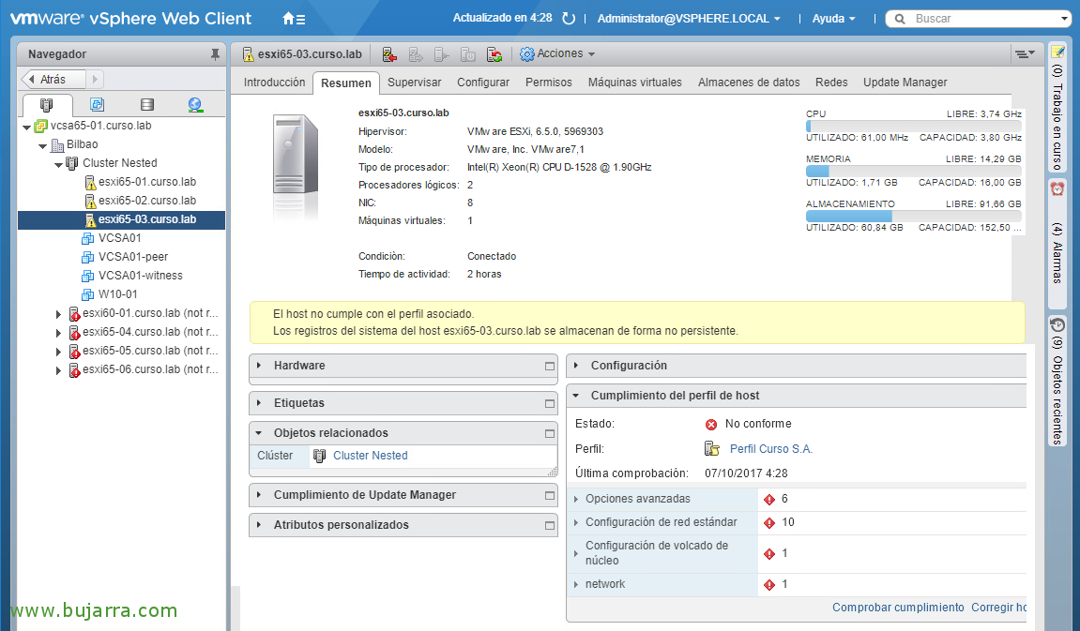Click the first host action toolbar icon
This screenshot has height=631, width=1080.
click(389, 54)
